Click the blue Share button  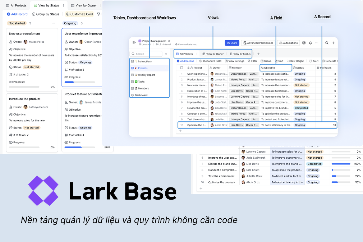point(231,43)
